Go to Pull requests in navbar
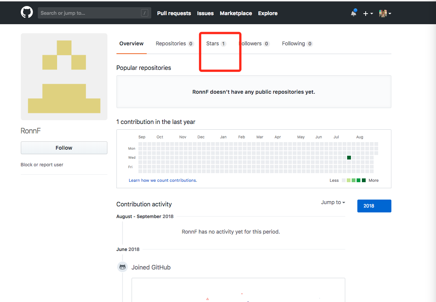This screenshot has height=302, width=436. [x=174, y=13]
